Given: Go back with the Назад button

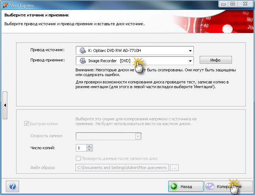Looking at the screenshot, I should click(186, 186).
